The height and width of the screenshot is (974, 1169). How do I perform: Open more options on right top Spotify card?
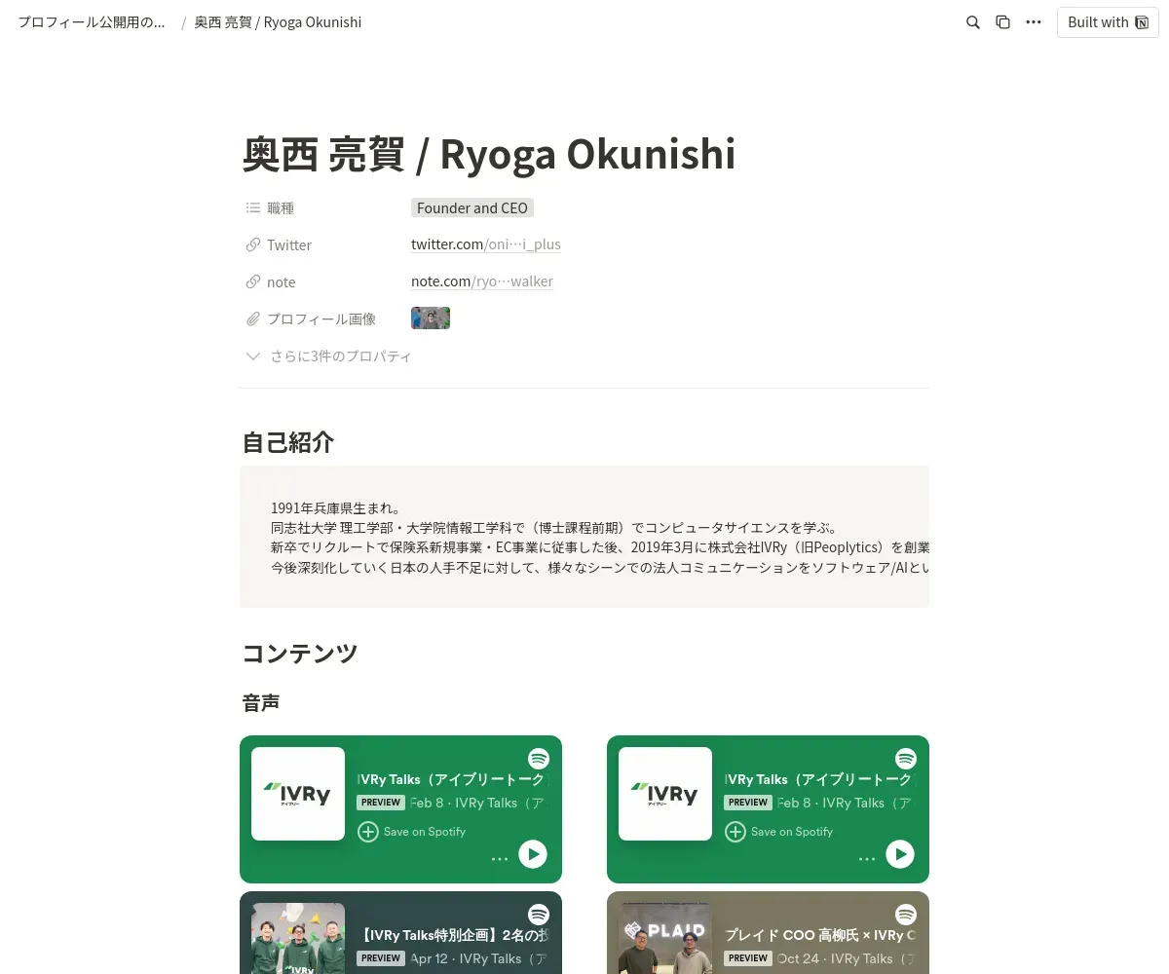pyautogui.click(x=867, y=858)
